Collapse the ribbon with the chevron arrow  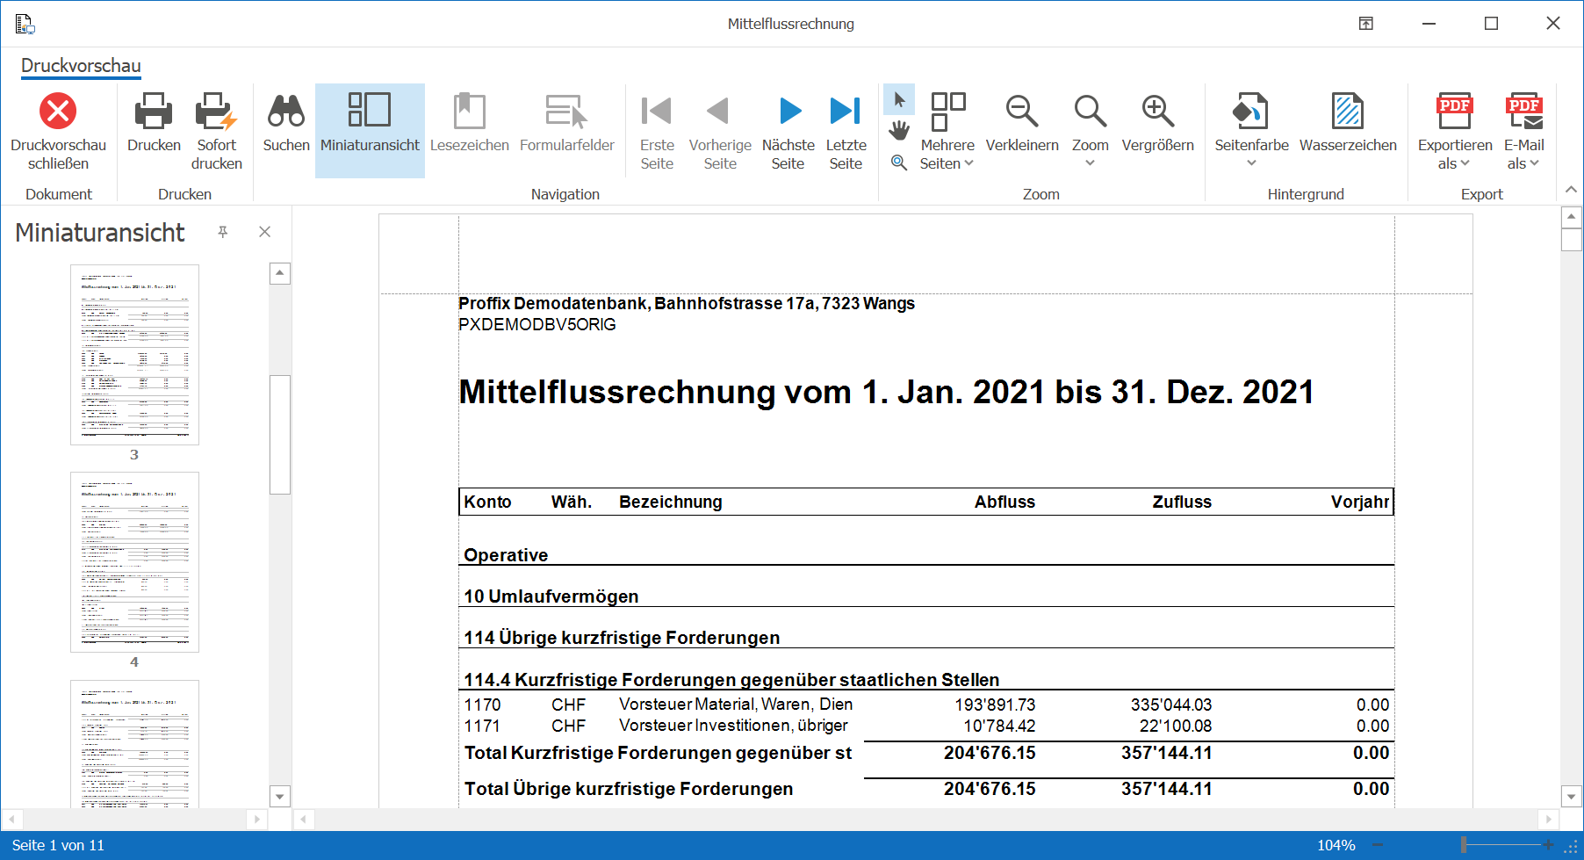click(x=1571, y=190)
